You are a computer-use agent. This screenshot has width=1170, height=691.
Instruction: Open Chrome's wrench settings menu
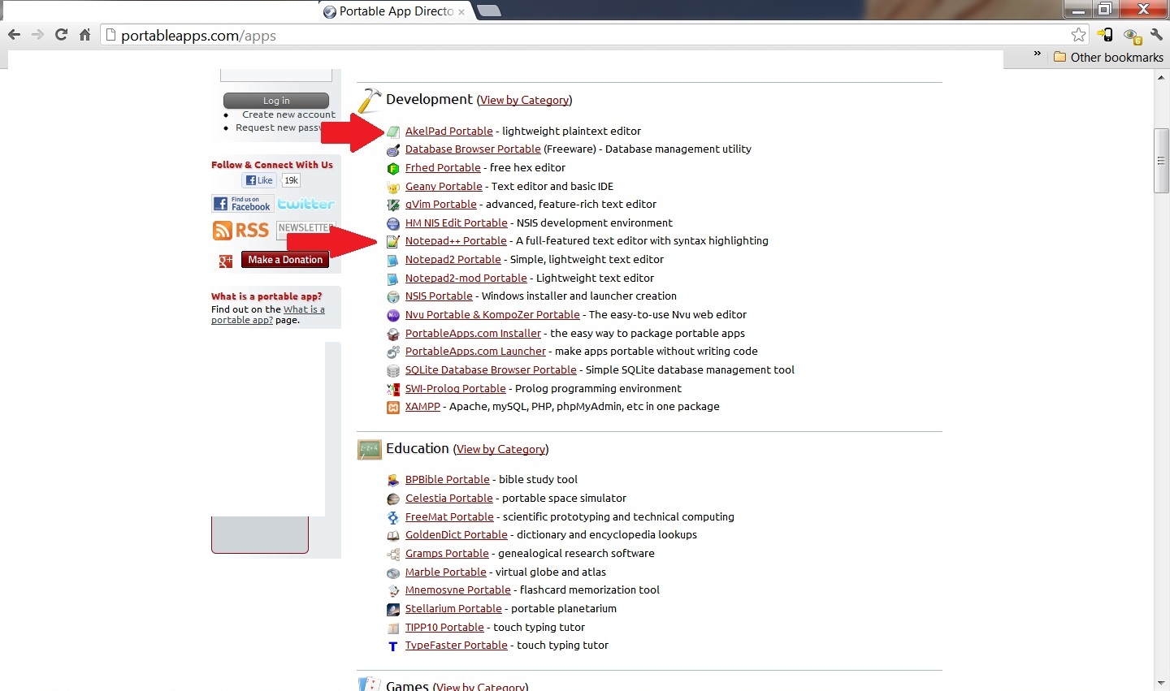pyautogui.click(x=1156, y=35)
